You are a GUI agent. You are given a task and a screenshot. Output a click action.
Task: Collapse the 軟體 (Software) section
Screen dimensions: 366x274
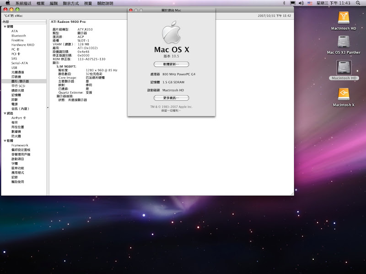pyautogui.click(x=5, y=141)
